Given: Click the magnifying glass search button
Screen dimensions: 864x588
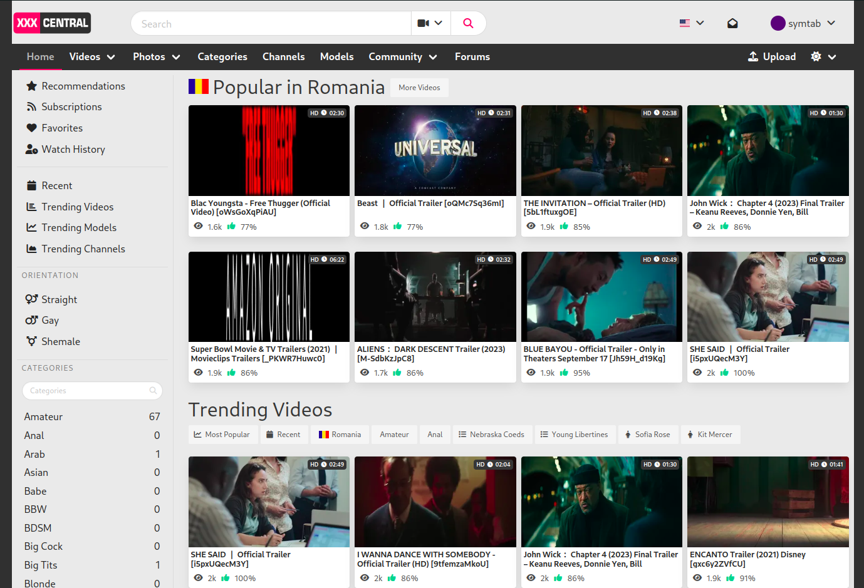Looking at the screenshot, I should point(468,23).
